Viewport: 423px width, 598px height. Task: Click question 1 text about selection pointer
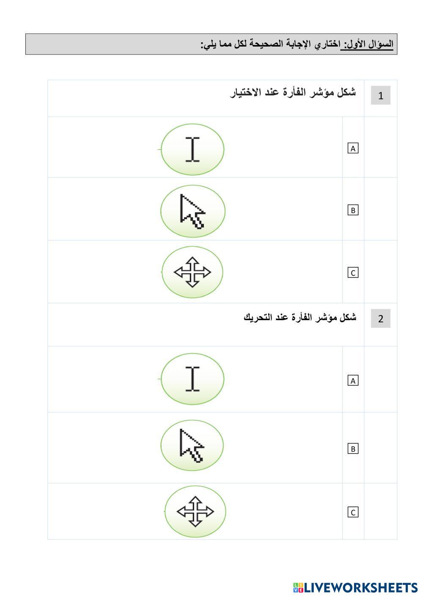pos(293,93)
